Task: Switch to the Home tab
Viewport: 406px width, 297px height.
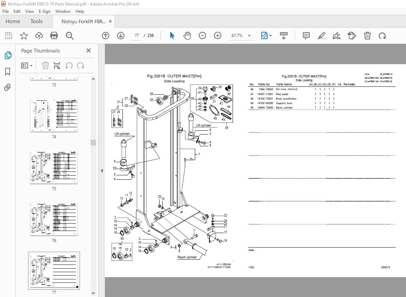Action: 13,21
